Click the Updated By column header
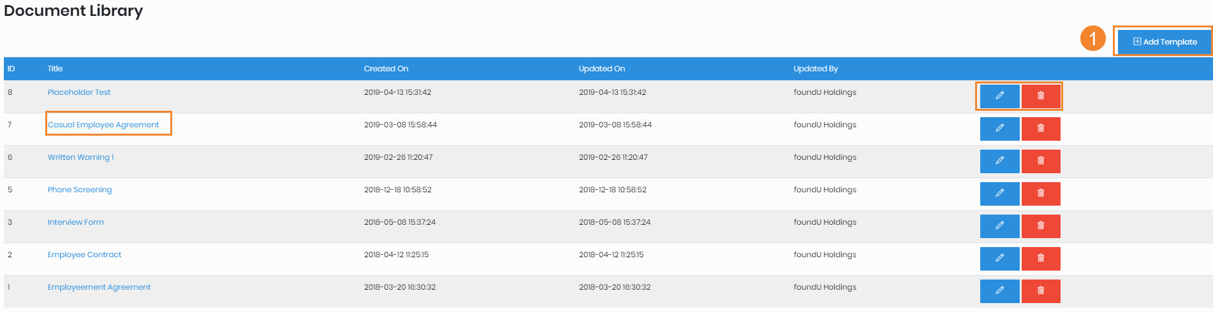This screenshot has height=312, width=1213. tap(815, 69)
